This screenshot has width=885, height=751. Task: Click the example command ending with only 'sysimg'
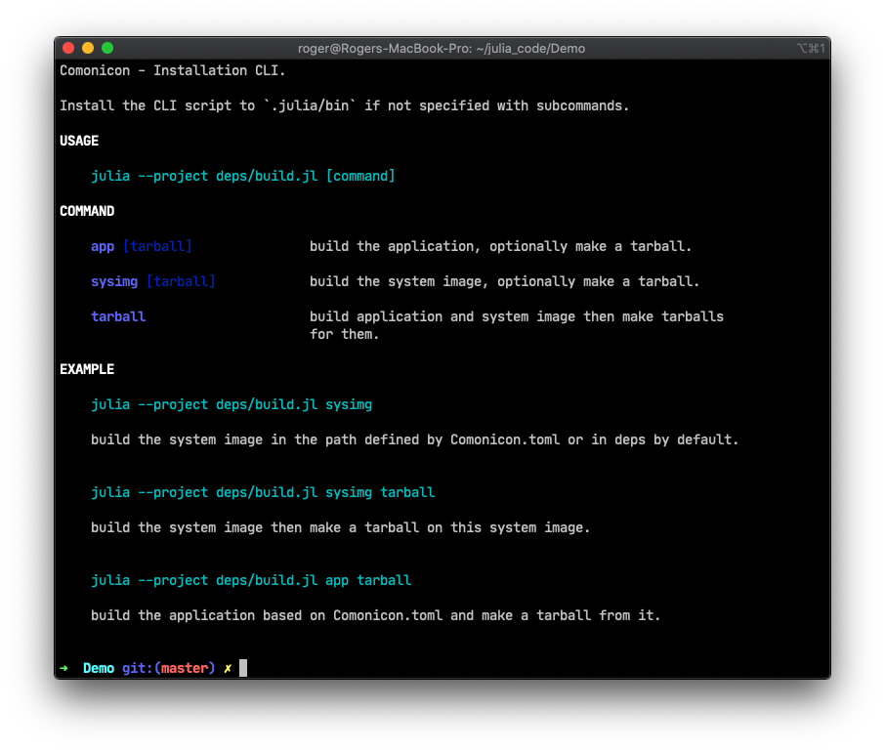coord(232,404)
